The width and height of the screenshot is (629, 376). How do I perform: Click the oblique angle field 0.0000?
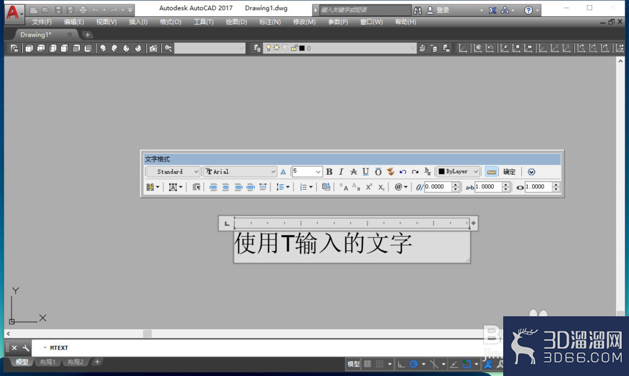coord(438,187)
